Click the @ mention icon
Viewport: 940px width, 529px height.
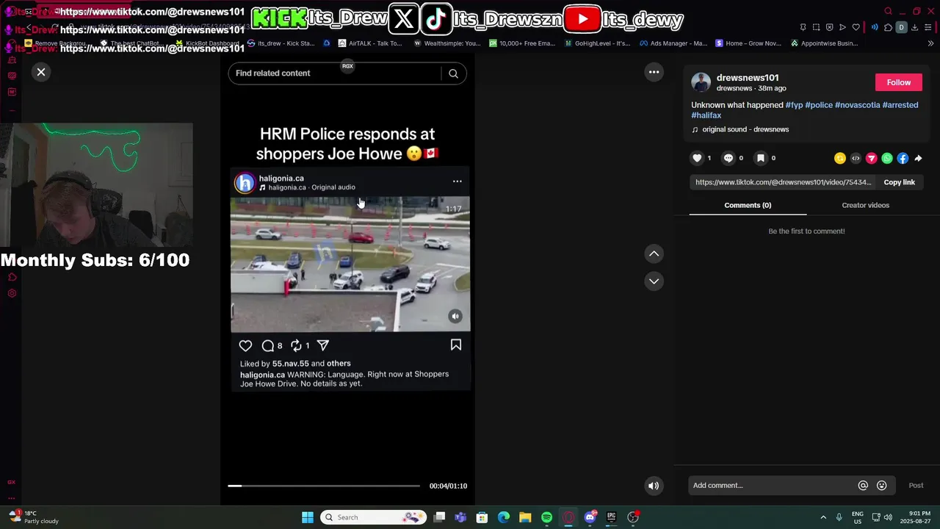(863, 486)
